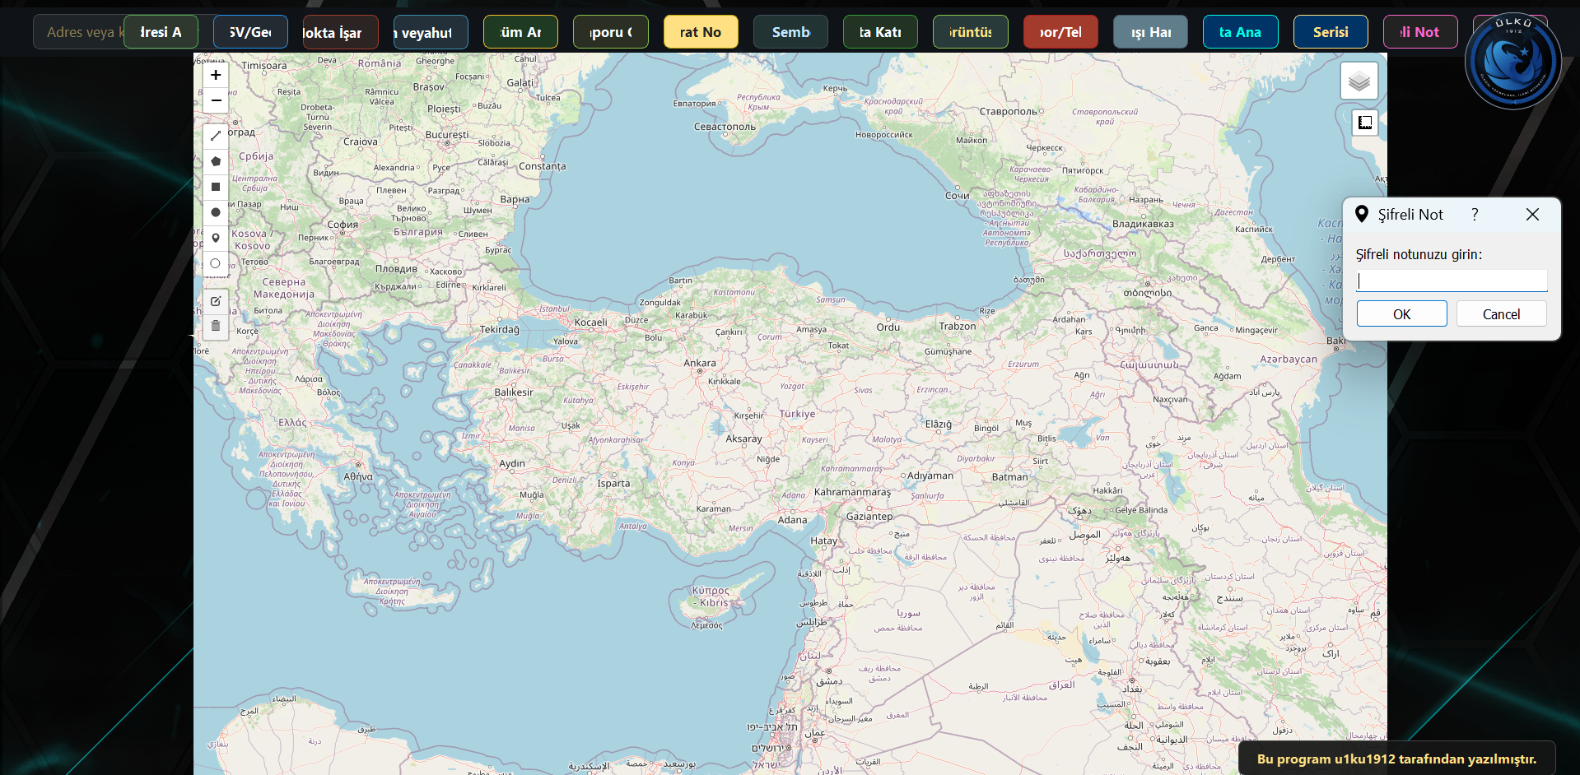The height and width of the screenshot is (775, 1580).
Task: Click the Tekirdağ city label on map
Action: (500, 330)
